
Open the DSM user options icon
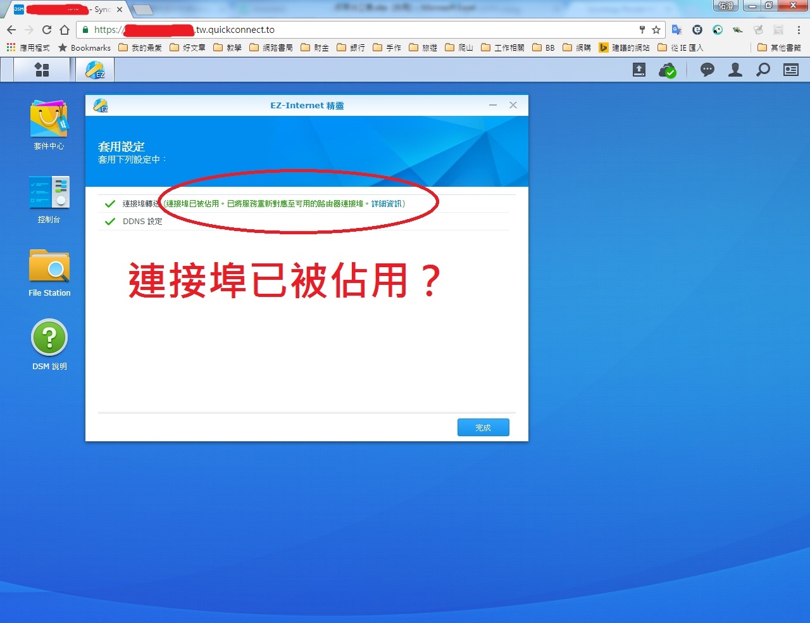pos(735,70)
